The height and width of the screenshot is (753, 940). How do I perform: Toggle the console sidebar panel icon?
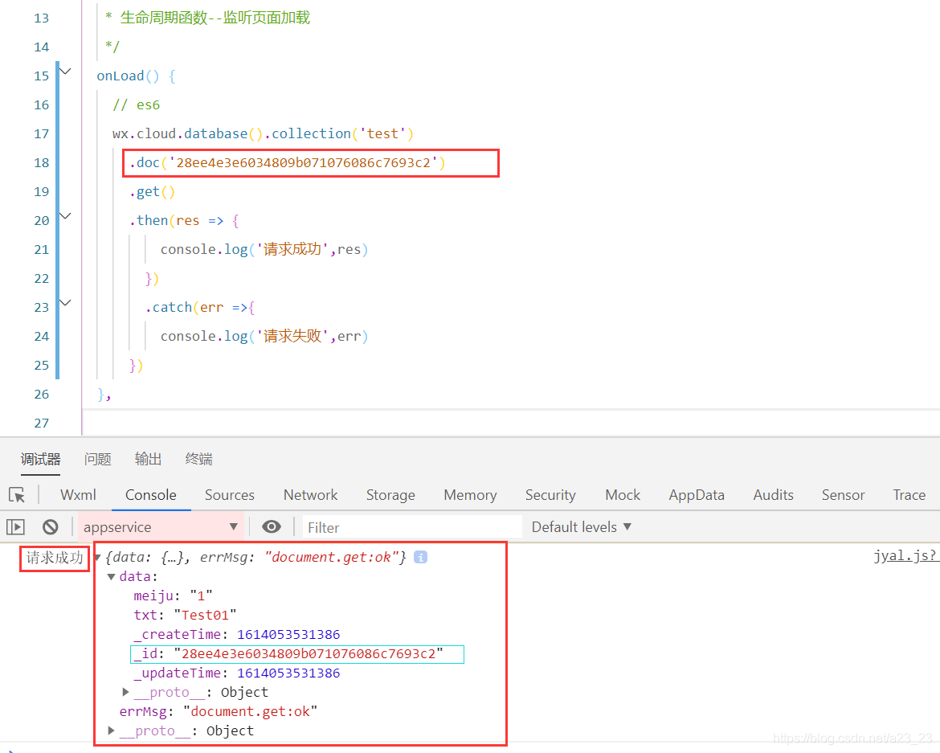pos(15,527)
